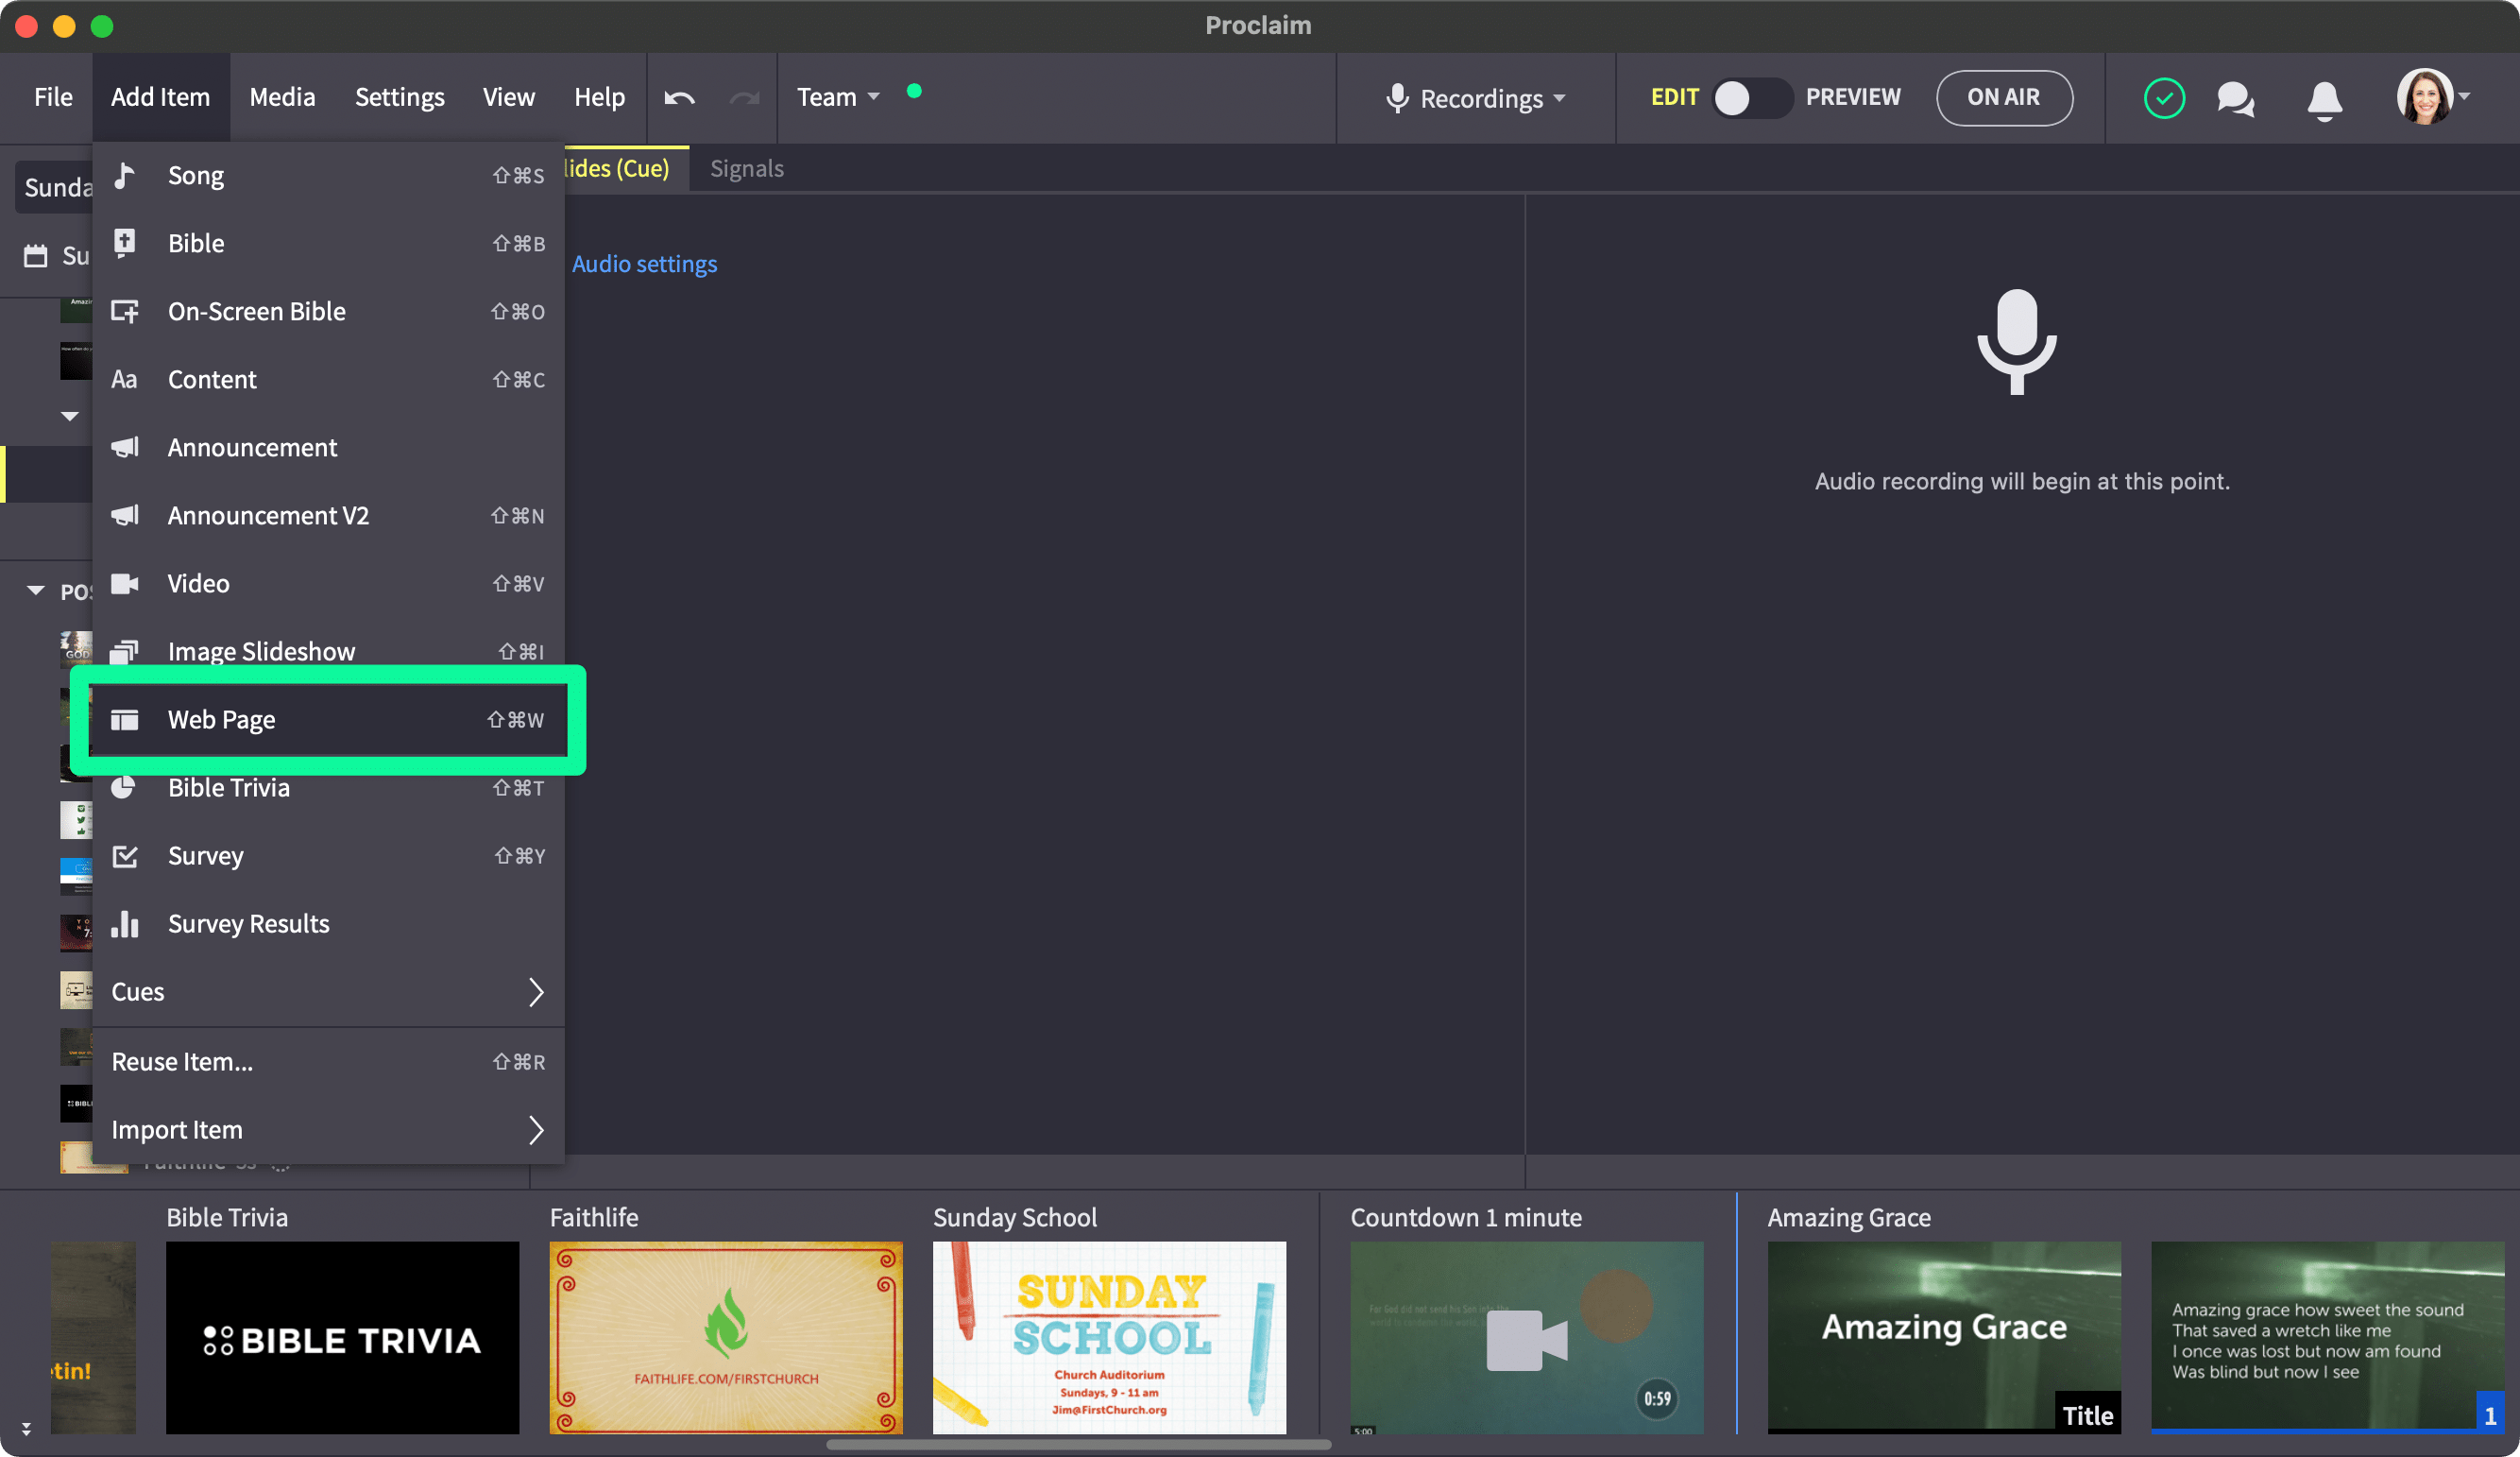The height and width of the screenshot is (1457, 2520).
Task: Open the Help menu
Action: (599, 96)
